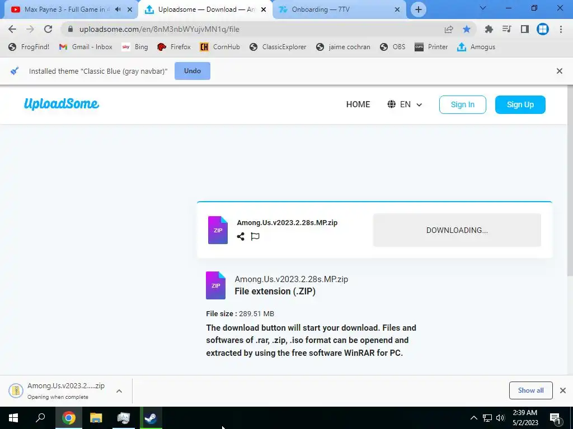Click the taskbar clock showing 2:39 AM
Image resolution: width=573 pixels, height=429 pixels.
(525, 418)
